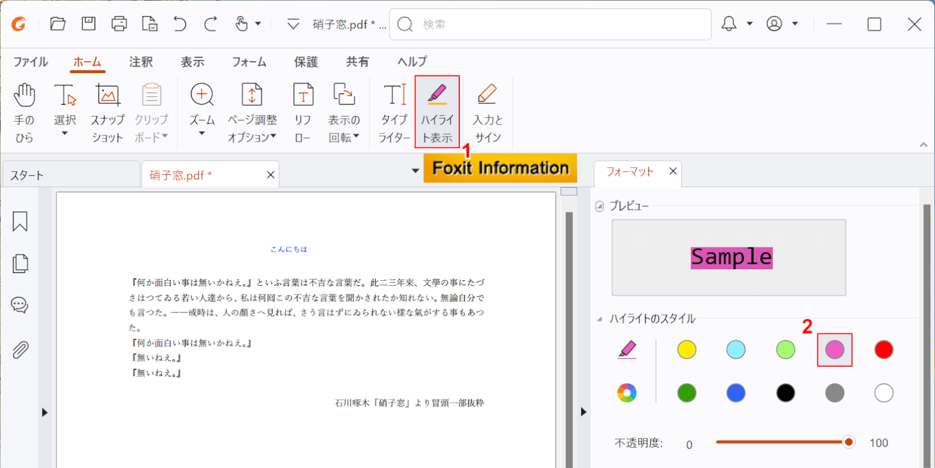
Task: Choose the red highlight color
Action: [884, 349]
